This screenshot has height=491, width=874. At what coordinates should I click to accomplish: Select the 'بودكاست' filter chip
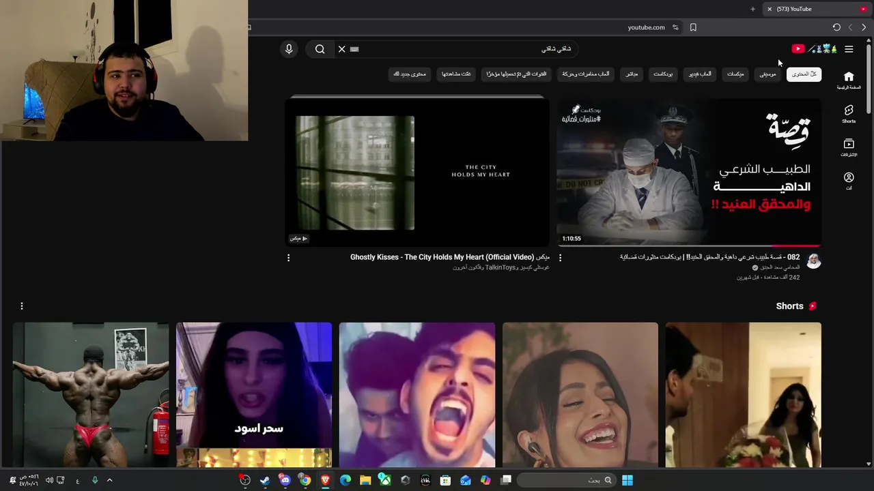pyautogui.click(x=663, y=74)
